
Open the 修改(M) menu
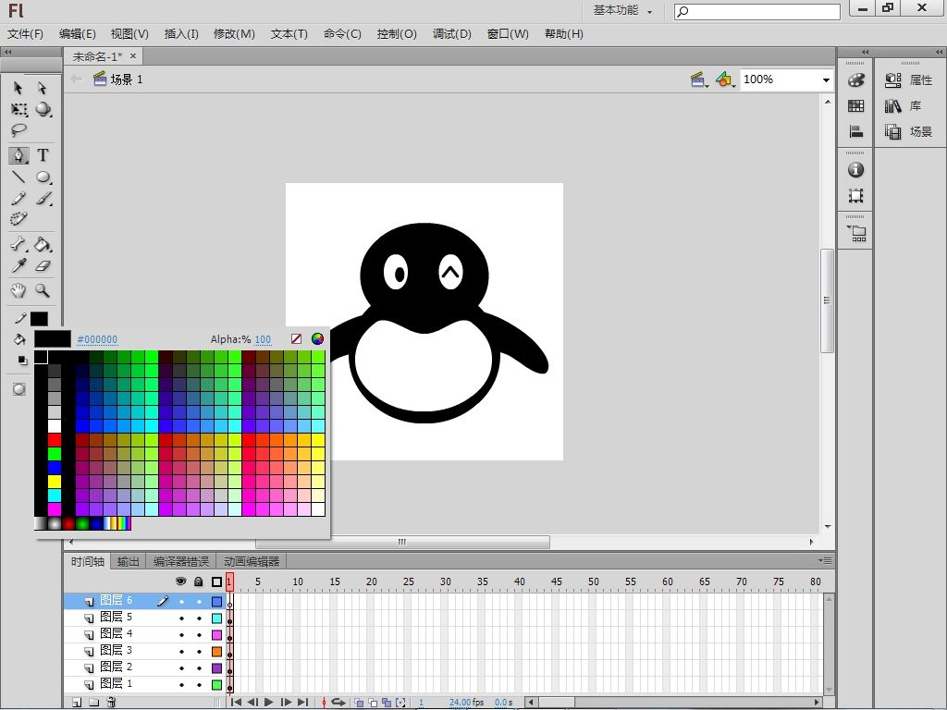[234, 34]
